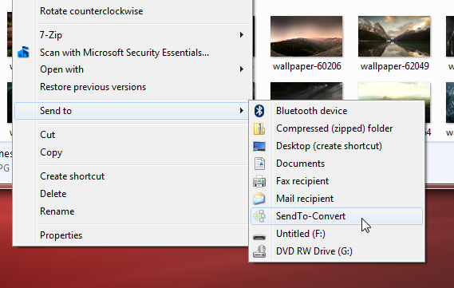Choose Rotate counterclockwise
Screen dimensions: 454x288
(x=92, y=11)
